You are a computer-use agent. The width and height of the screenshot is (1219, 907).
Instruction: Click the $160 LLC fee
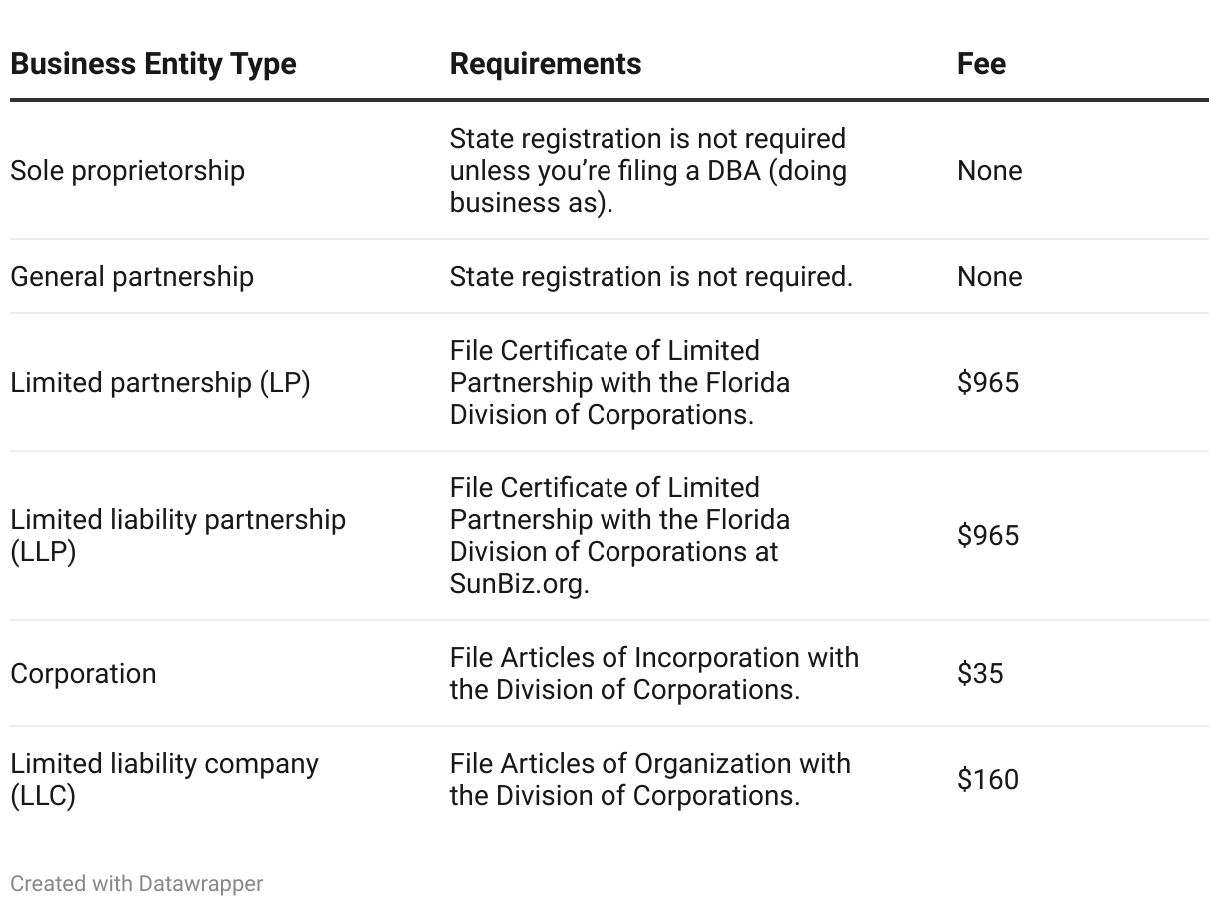[988, 779]
